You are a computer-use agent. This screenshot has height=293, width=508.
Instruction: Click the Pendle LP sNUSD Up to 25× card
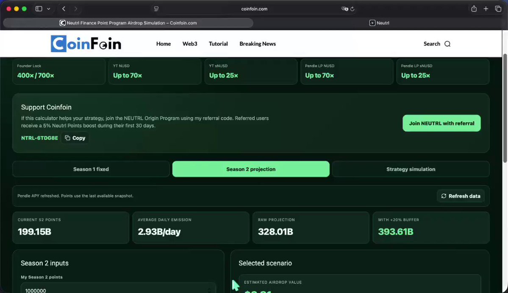(x=443, y=71)
